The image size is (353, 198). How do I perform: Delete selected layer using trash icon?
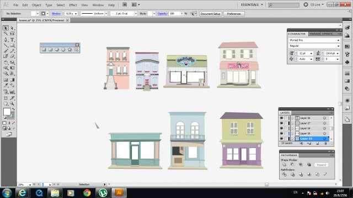325,143
